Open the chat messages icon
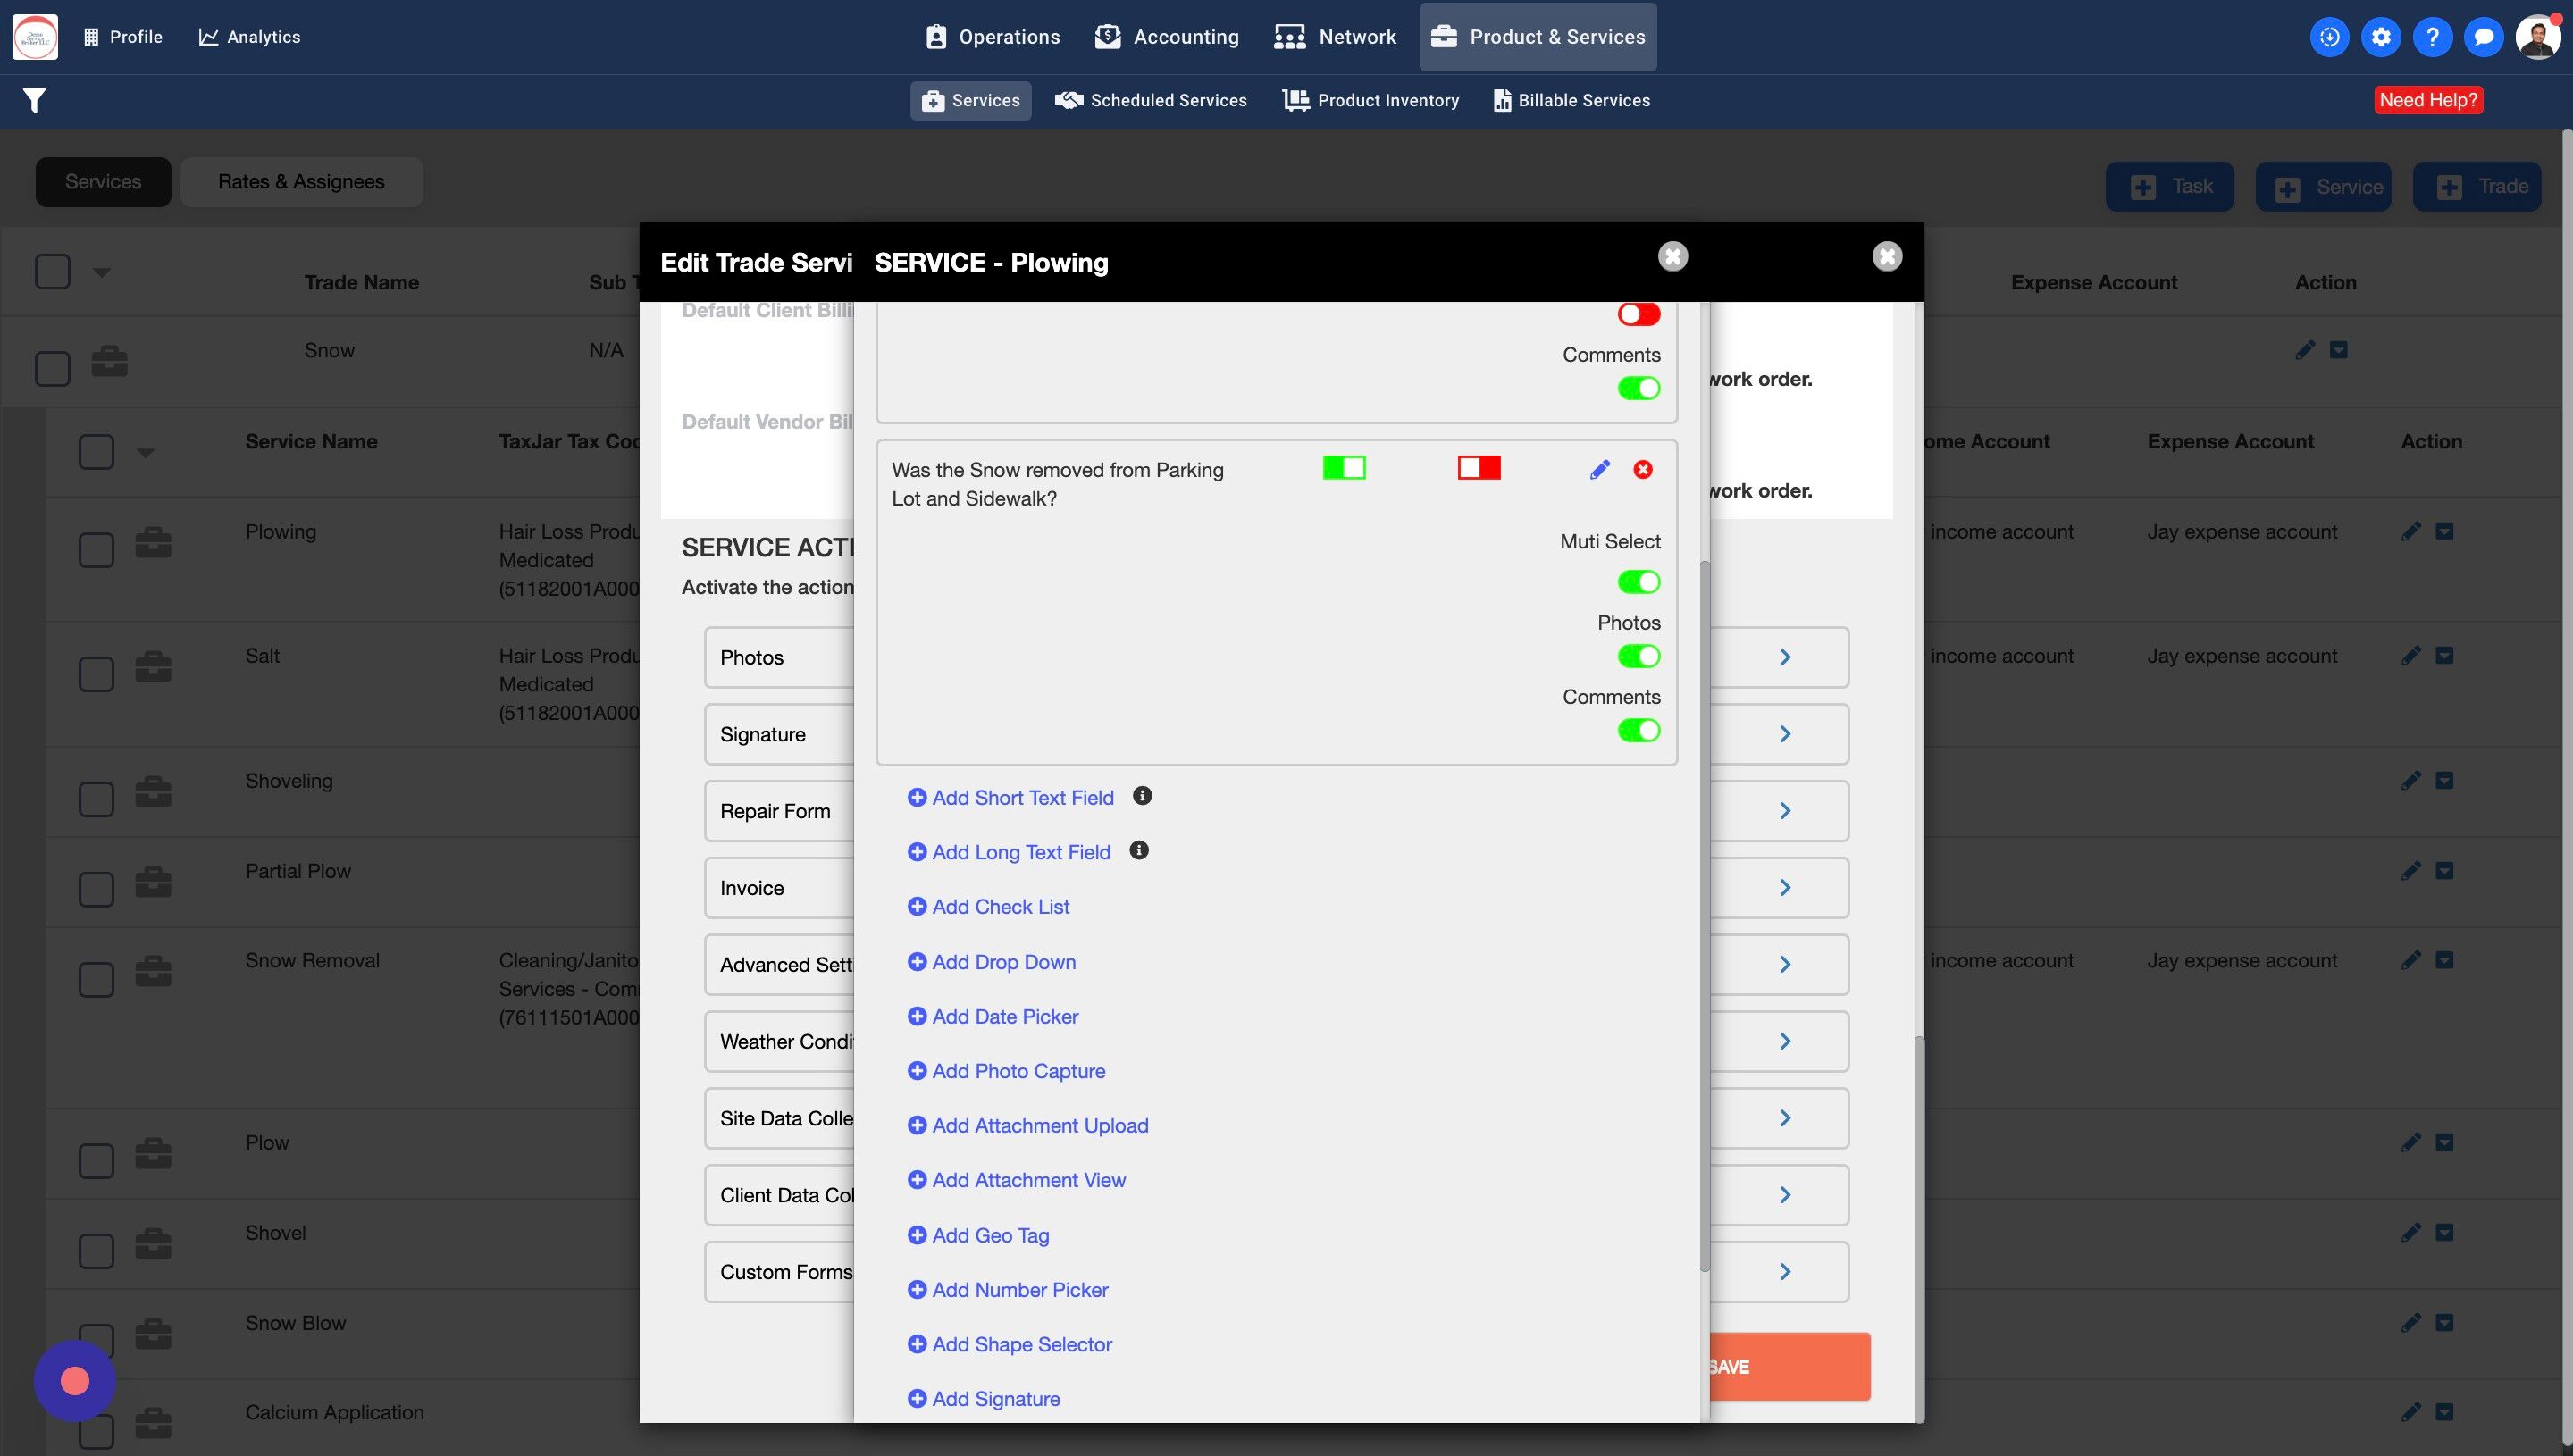2573x1456 pixels. point(2483,37)
